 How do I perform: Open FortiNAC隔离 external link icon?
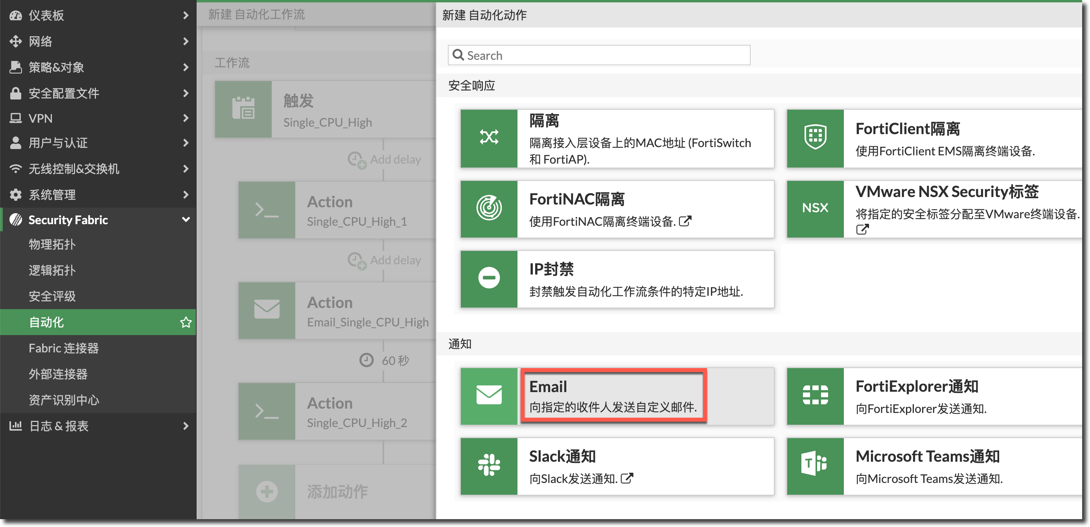pyautogui.click(x=685, y=221)
